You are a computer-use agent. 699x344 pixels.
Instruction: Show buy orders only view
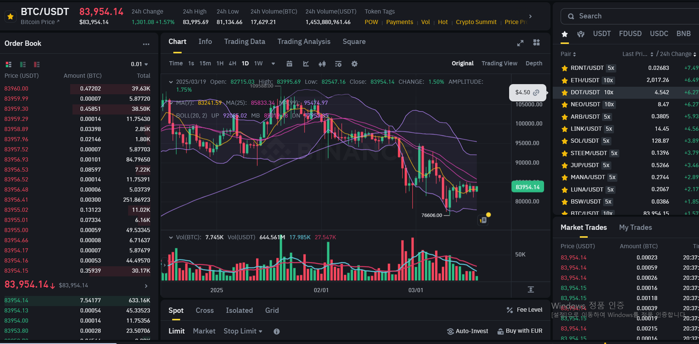23,64
